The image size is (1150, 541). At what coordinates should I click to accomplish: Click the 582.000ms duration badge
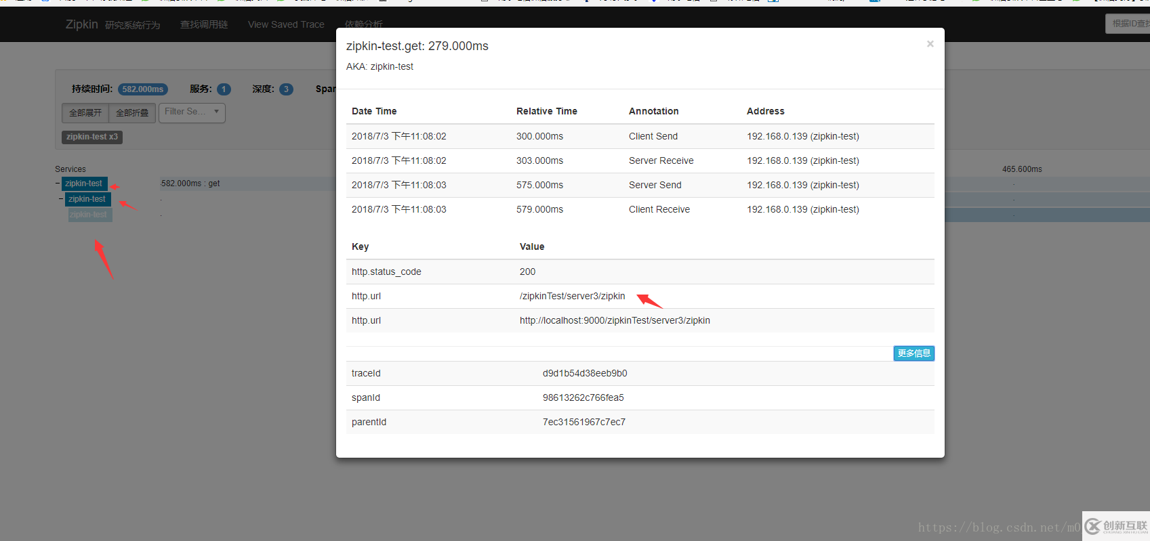coord(143,89)
